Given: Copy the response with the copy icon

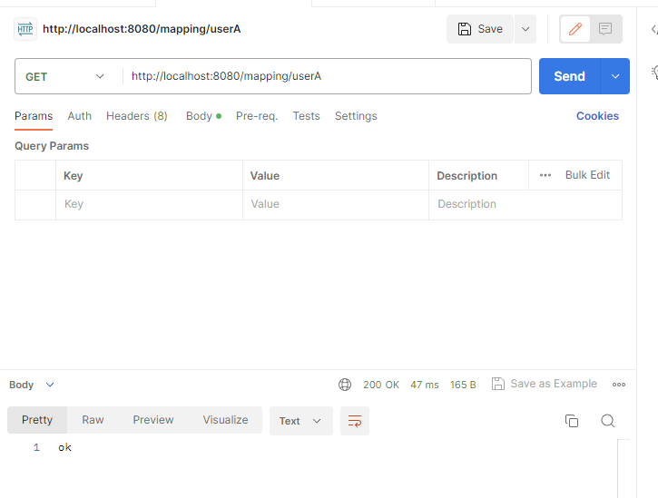Looking at the screenshot, I should [x=572, y=421].
